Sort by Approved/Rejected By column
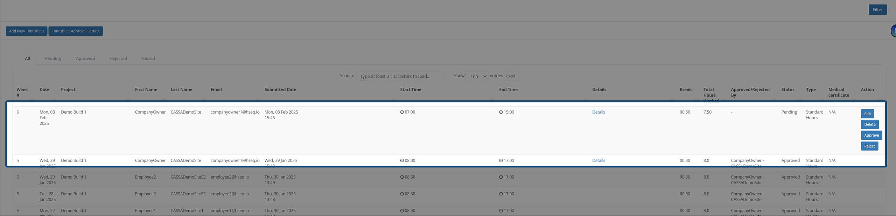 (750, 92)
